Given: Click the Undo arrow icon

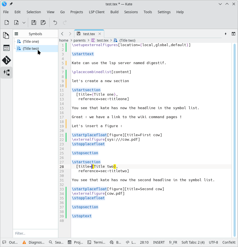Looking at the screenshot, I should click(x=55, y=23).
